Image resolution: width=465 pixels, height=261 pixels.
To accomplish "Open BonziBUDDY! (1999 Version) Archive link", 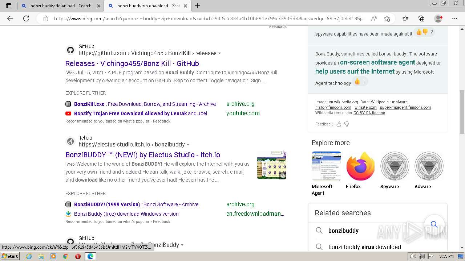I will [136, 204].
